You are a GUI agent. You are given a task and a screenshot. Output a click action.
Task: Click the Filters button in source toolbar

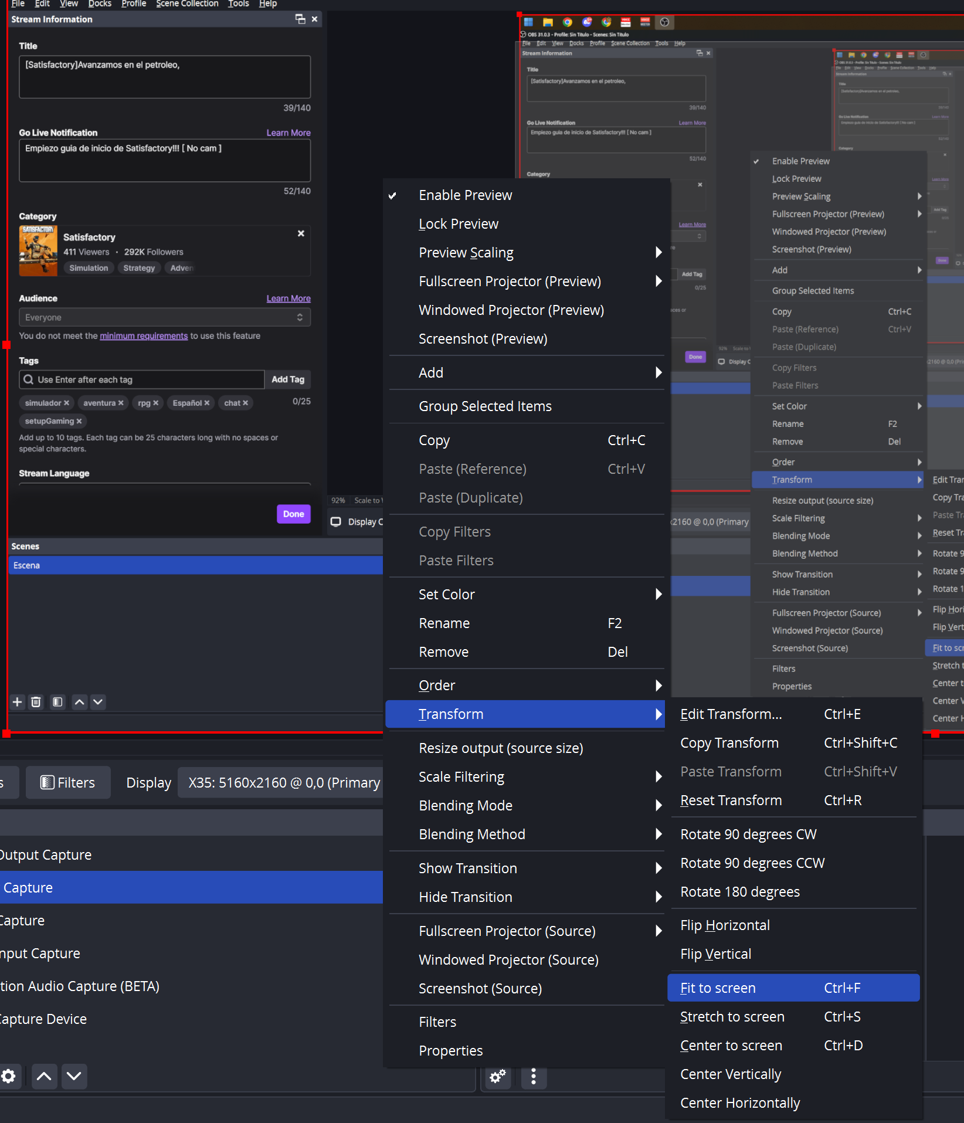tap(67, 783)
